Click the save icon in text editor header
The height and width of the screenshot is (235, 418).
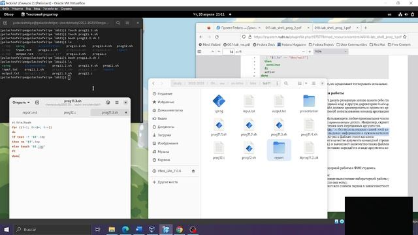click(108, 102)
